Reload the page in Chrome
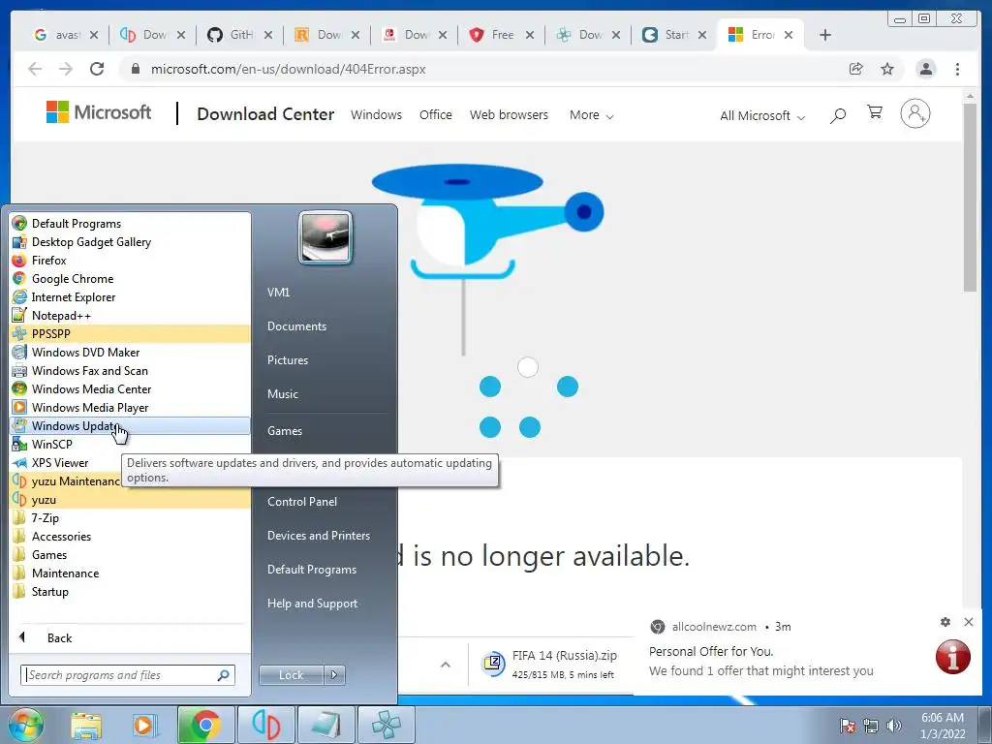This screenshot has height=744, width=992. 97,69
